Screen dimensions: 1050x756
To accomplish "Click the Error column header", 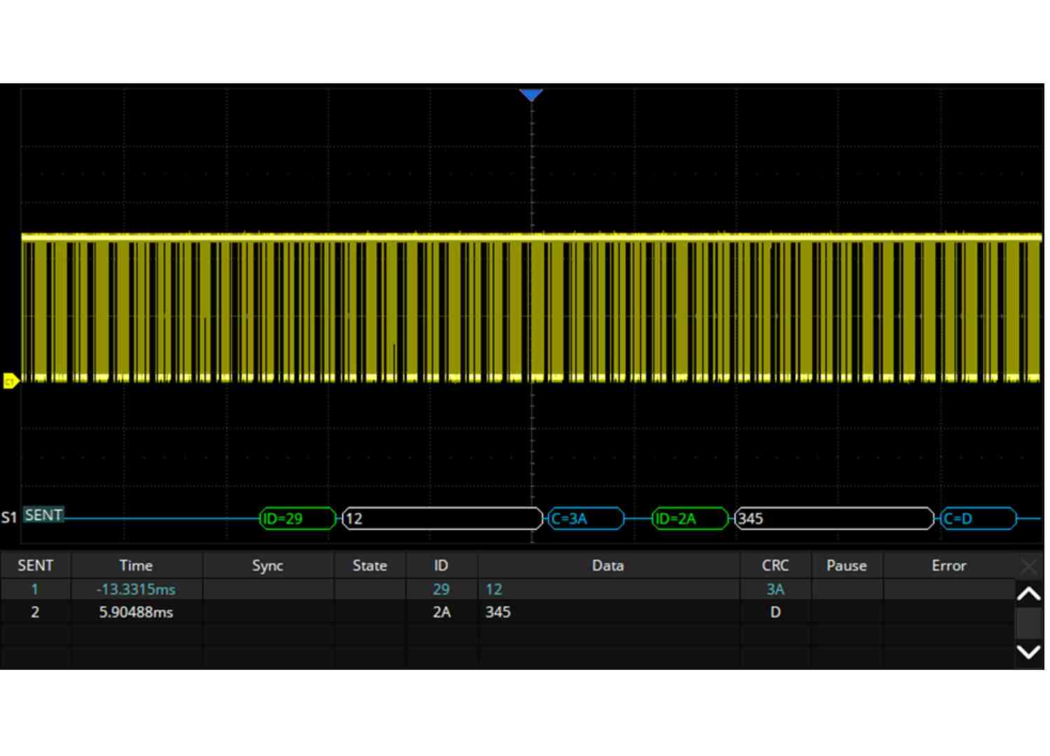I will tap(948, 566).
